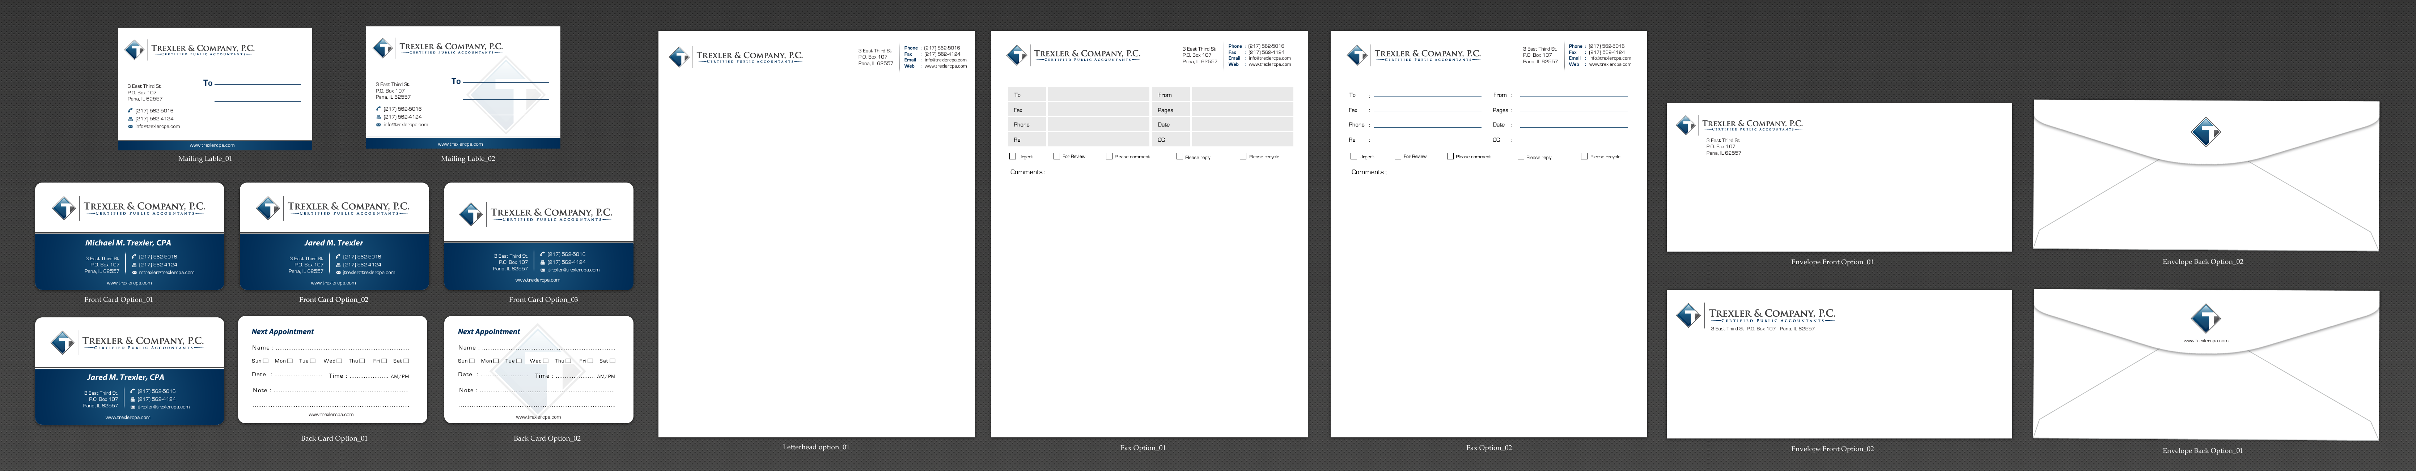Check the Urgent box on Fax Option_01
This screenshot has width=2416, height=471.
pos(1013,157)
